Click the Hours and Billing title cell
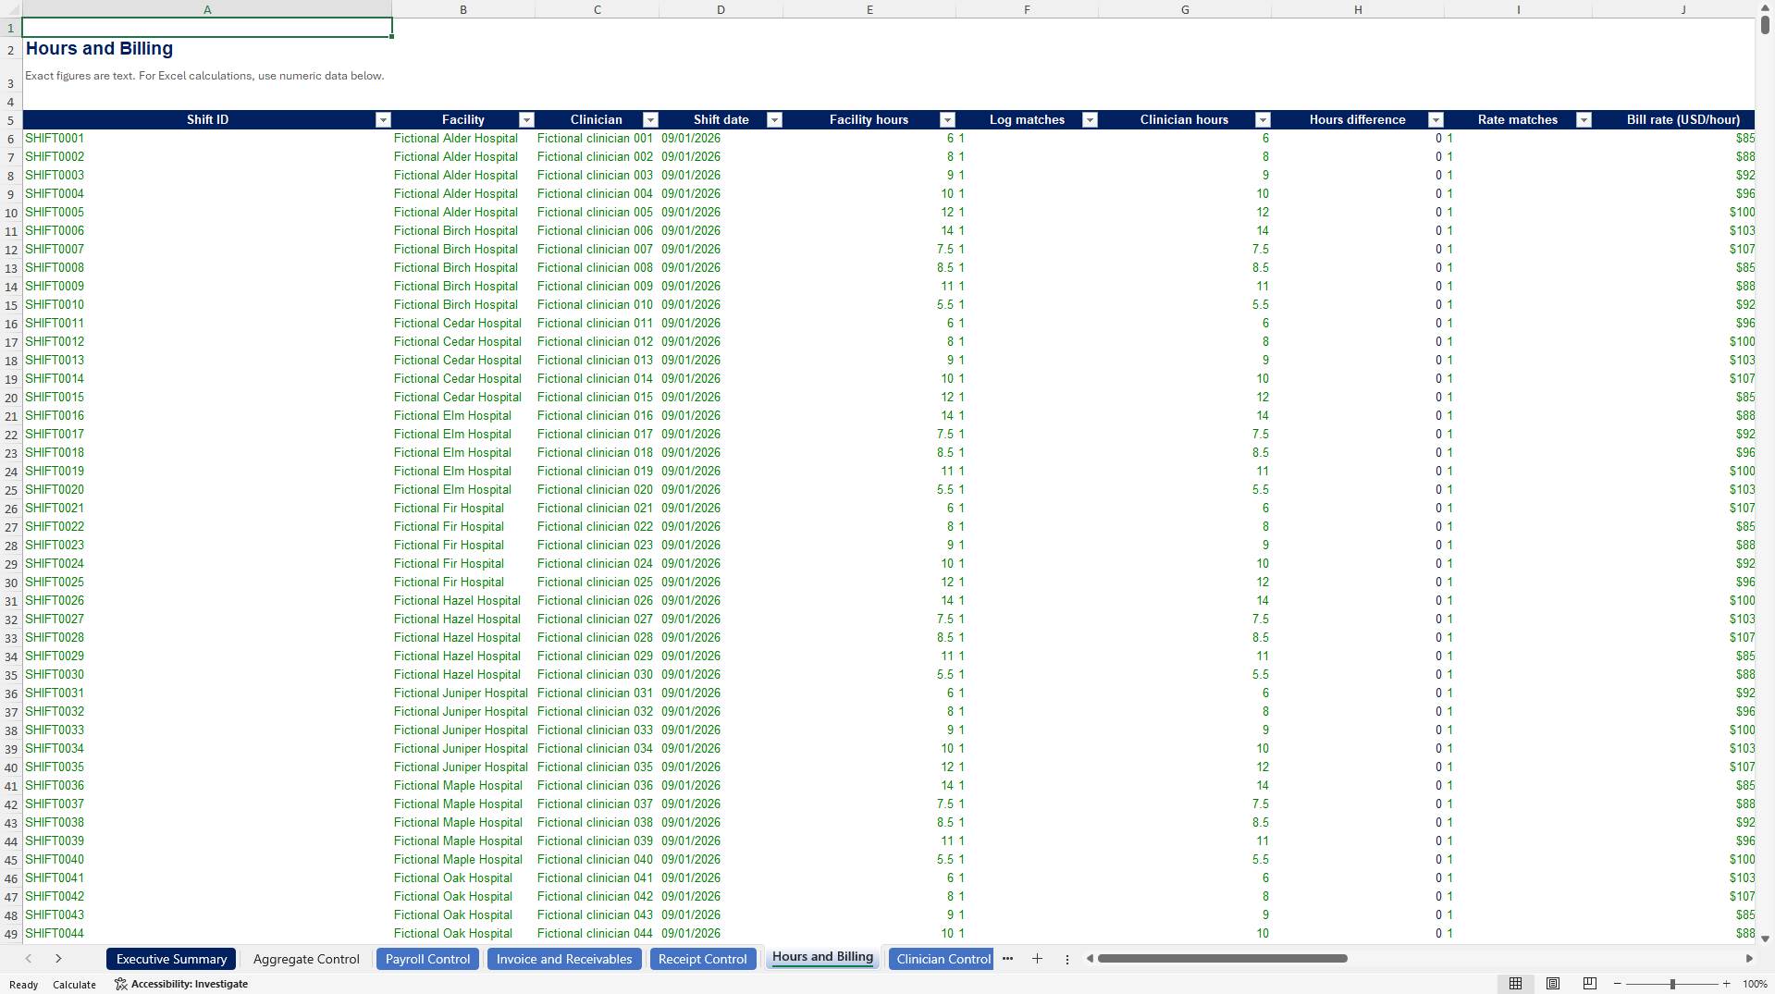This screenshot has width=1775, height=994. click(x=207, y=49)
